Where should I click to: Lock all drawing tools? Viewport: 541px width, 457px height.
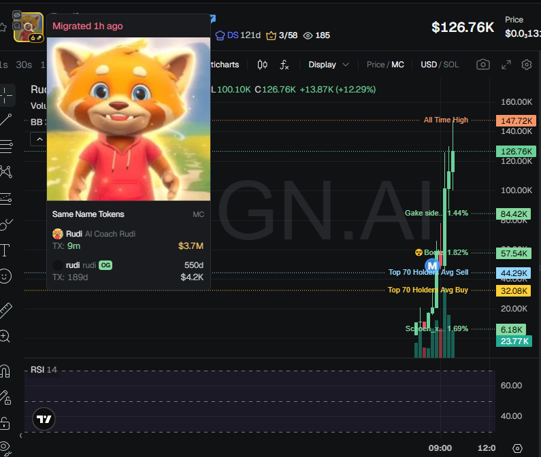coord(5,423)
